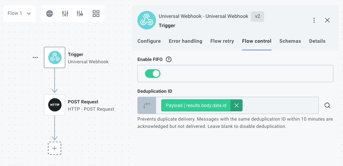Screen dimensions: 343x166
Task: Open the Flow 1 dropdown
Action: (19, 14)
